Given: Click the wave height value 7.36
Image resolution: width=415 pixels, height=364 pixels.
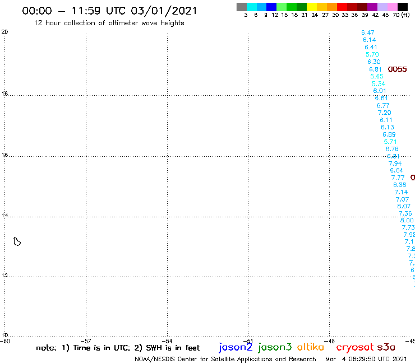Looking at the screenshot, I should tap(405, 213).
